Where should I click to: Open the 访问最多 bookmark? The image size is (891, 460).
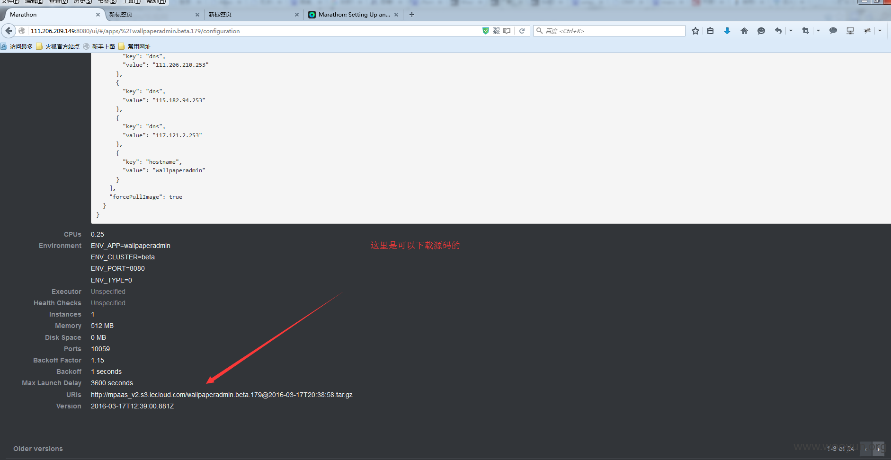pos(17,46)
